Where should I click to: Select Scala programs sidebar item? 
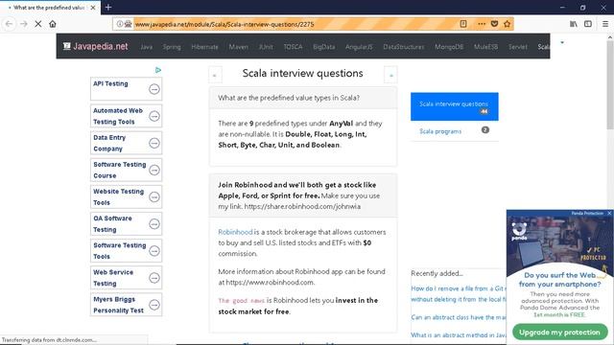[454, 131]
